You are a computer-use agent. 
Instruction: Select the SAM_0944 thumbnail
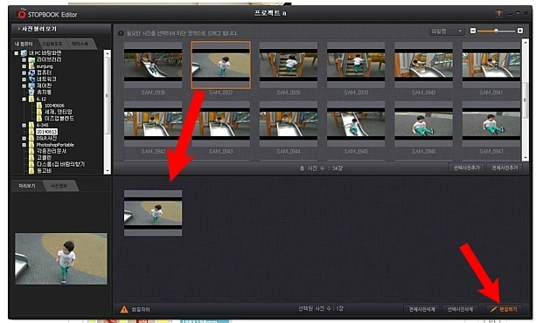[x=289, y=124]
